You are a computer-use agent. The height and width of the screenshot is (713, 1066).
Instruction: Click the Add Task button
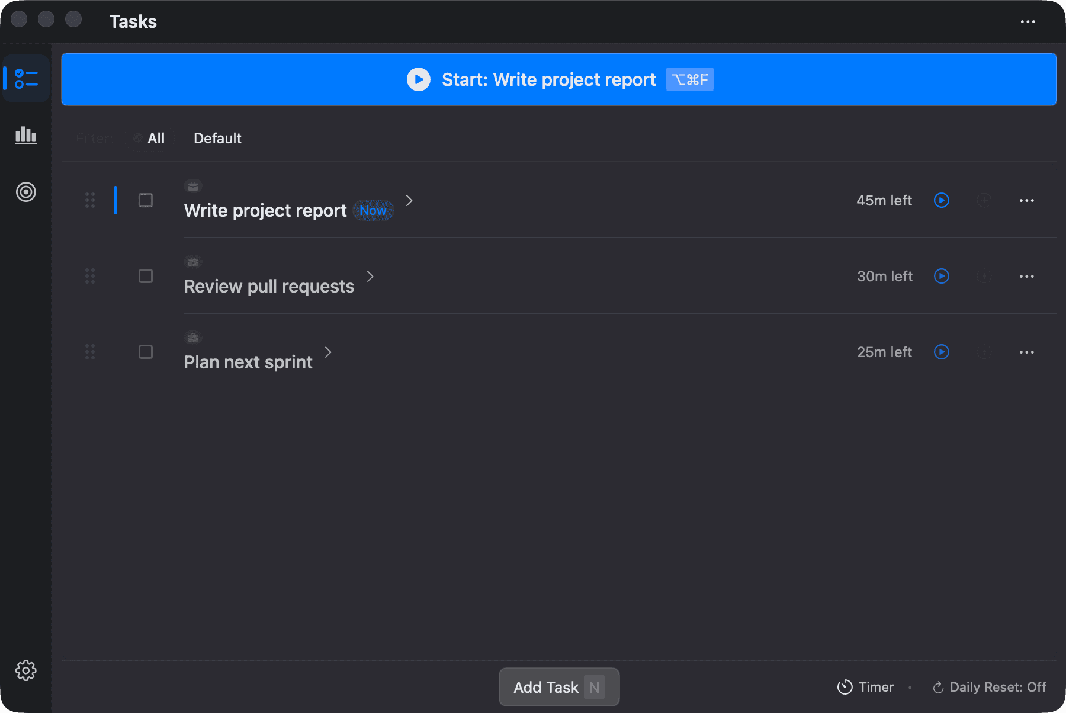(559, 687)
